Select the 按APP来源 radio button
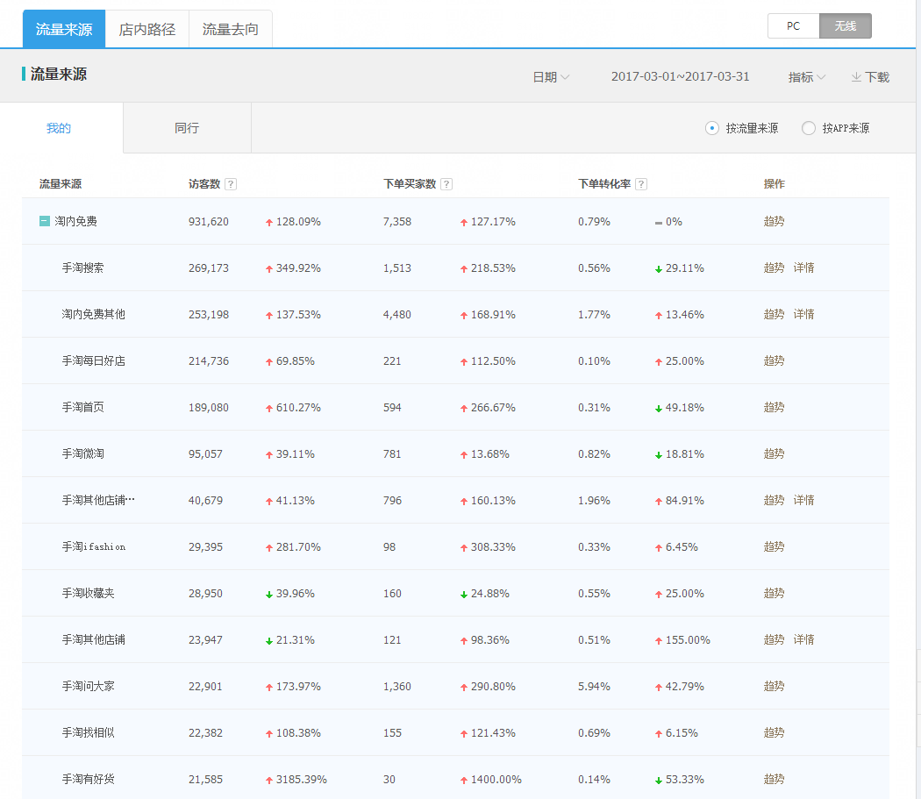Screen dimensions: 921x799 pyautogui.click(x=809, y=128)
